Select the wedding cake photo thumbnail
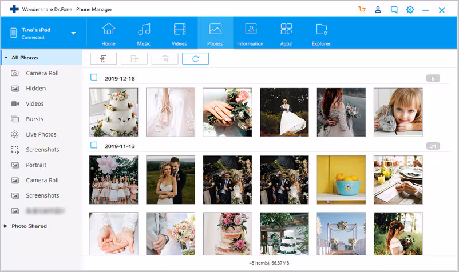 coord(113,112)
